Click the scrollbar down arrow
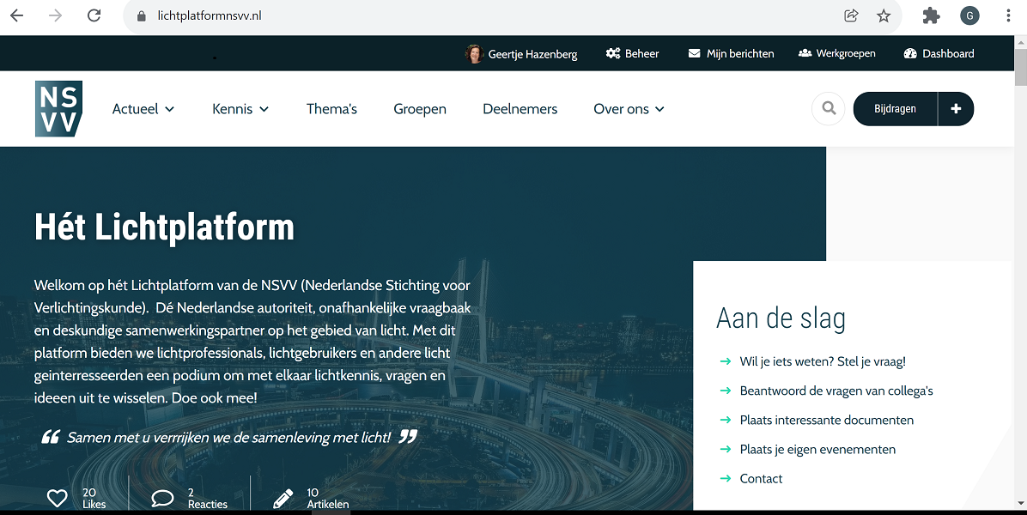This screenshot has height=515, width=1027. [x=1020, y=503]
